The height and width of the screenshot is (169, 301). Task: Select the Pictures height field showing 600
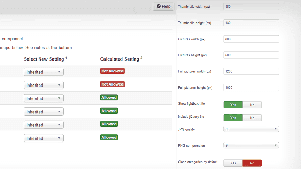tap(251, 55)
